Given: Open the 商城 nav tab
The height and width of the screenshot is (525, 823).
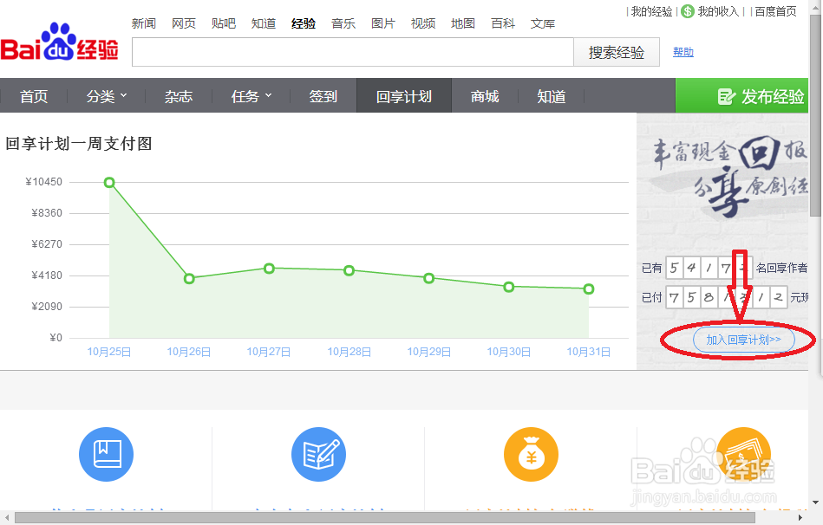Looking at the screenshot, I should (x=485, y=96).
